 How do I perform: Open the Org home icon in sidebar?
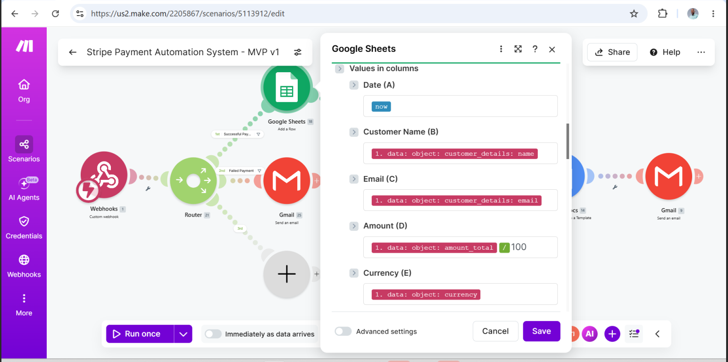(24, 85)
